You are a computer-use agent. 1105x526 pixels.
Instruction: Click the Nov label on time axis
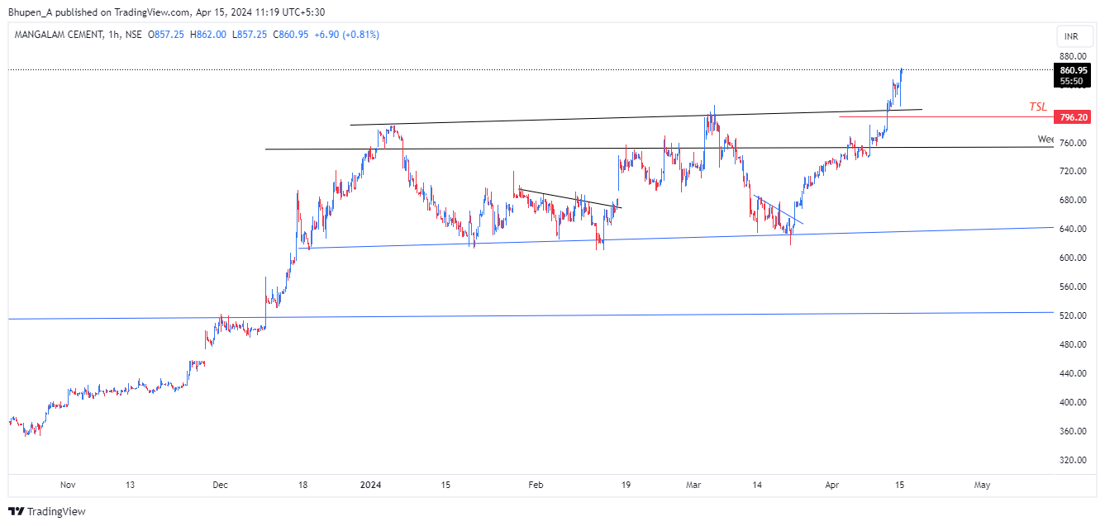click(68, 486)
